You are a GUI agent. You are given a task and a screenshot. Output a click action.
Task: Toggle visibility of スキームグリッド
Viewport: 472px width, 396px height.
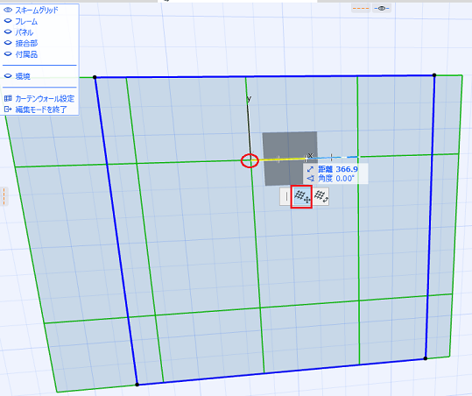point(8,10)
